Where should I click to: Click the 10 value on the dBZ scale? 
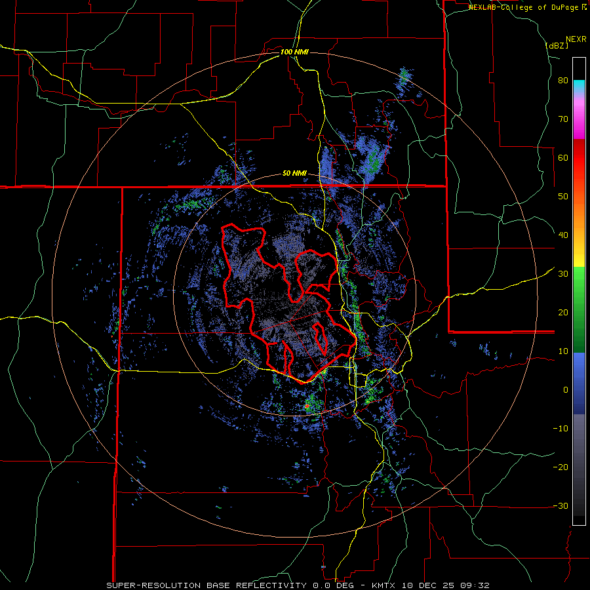pos(563,351)
